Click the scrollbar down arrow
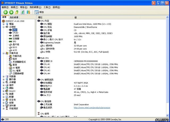Screen dimensions: 170x122 [x=167, y=115]
